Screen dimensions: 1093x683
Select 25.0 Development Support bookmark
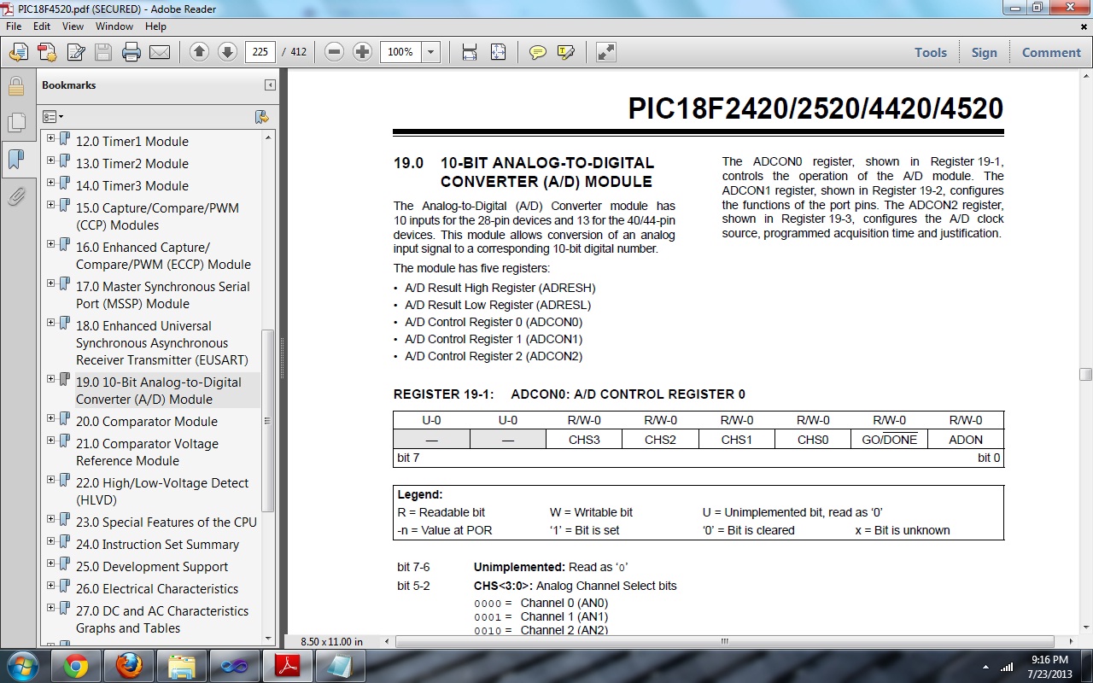(x=152, y=566)
